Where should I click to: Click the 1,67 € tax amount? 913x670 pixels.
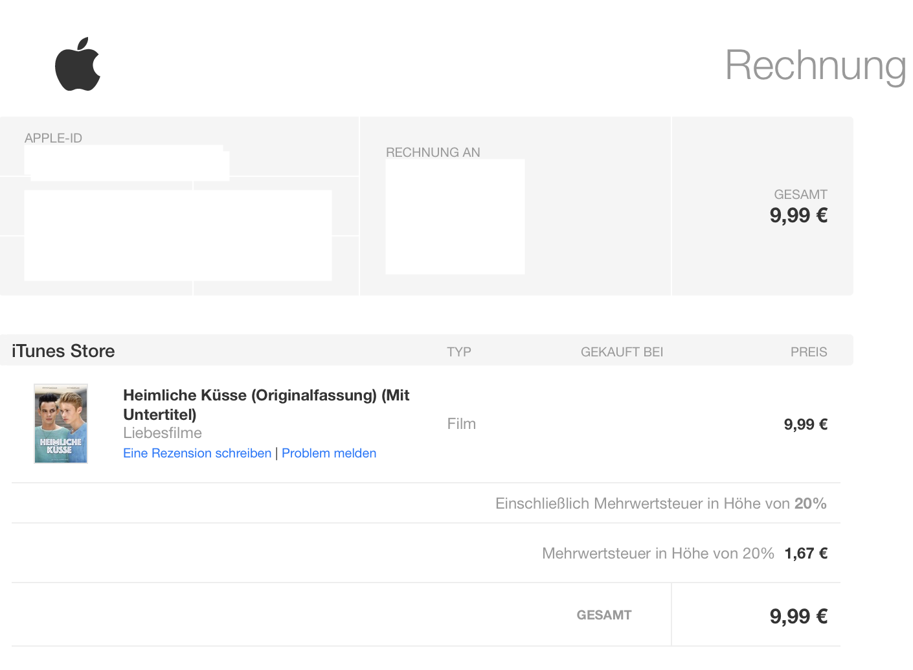coord(806,553)
